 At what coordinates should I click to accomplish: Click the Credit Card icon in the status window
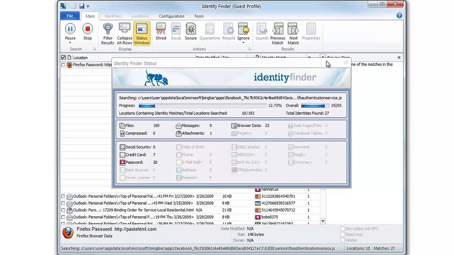[x=122, y=155]
